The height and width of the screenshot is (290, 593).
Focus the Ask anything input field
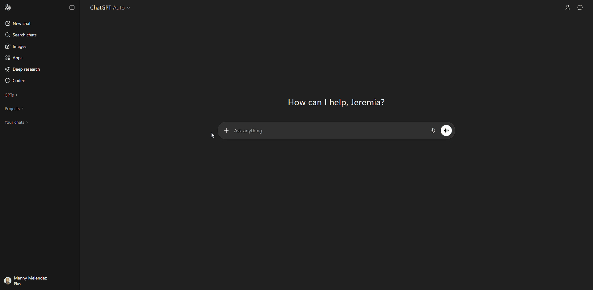pyautogui.click(x=327, y=130)
